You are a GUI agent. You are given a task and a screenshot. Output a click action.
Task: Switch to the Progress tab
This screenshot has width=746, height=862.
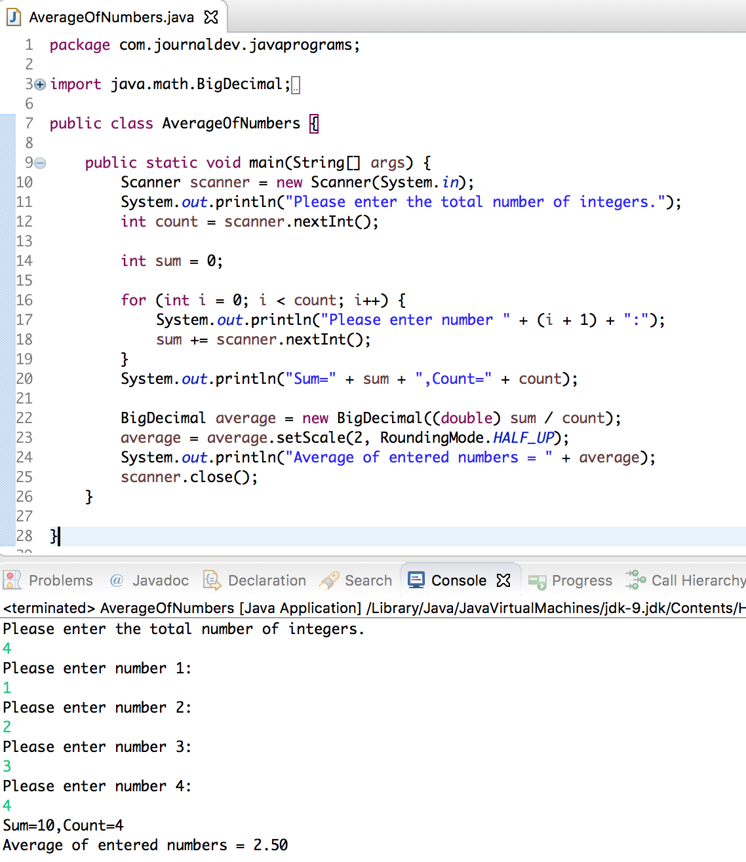click(581, 580)
